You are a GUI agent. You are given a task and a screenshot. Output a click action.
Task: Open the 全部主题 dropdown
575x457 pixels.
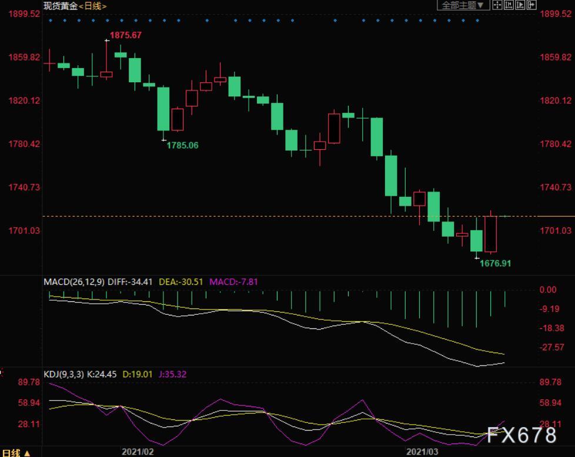point(463,5)
